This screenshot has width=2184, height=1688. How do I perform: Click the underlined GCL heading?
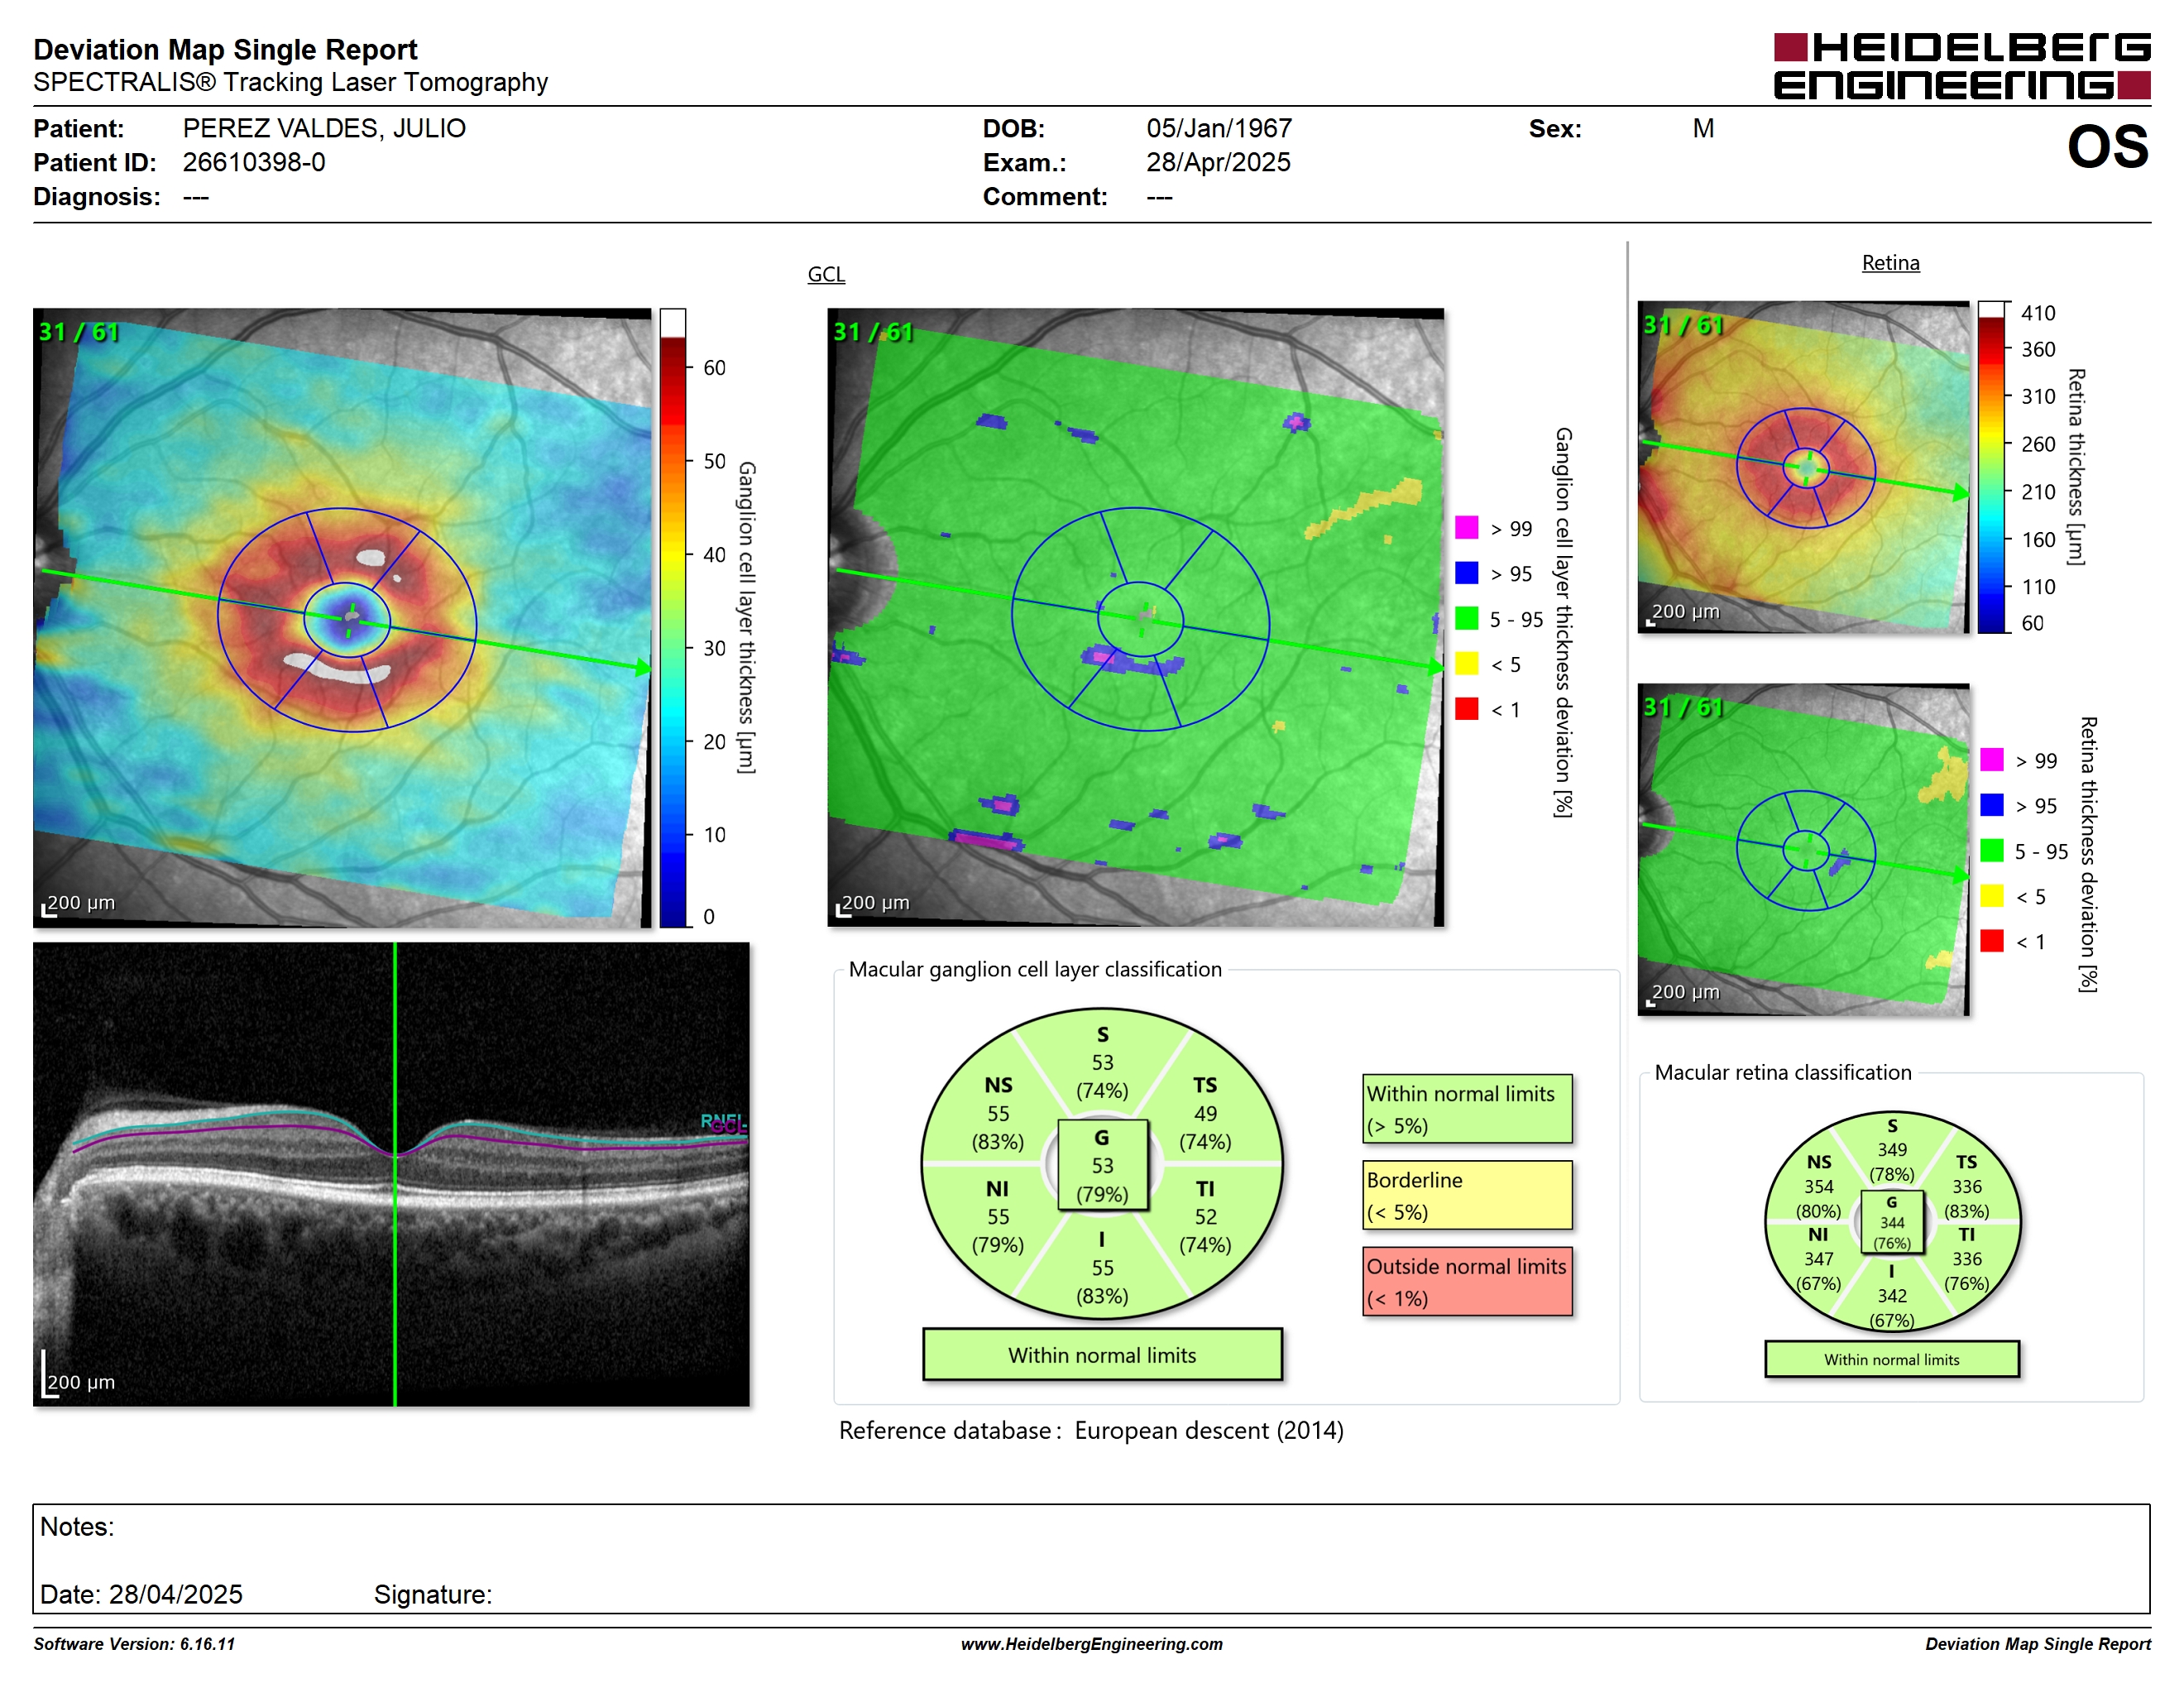point(826,274)
